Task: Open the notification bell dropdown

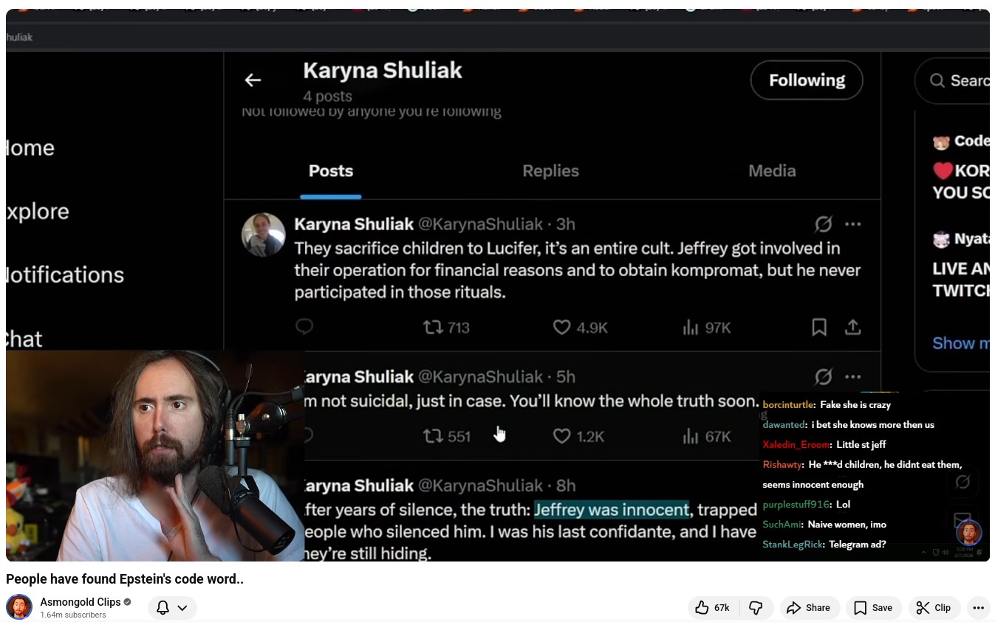Action: [172, 608]
